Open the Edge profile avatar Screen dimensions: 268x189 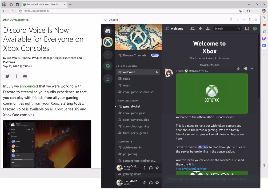pos(4,5)
